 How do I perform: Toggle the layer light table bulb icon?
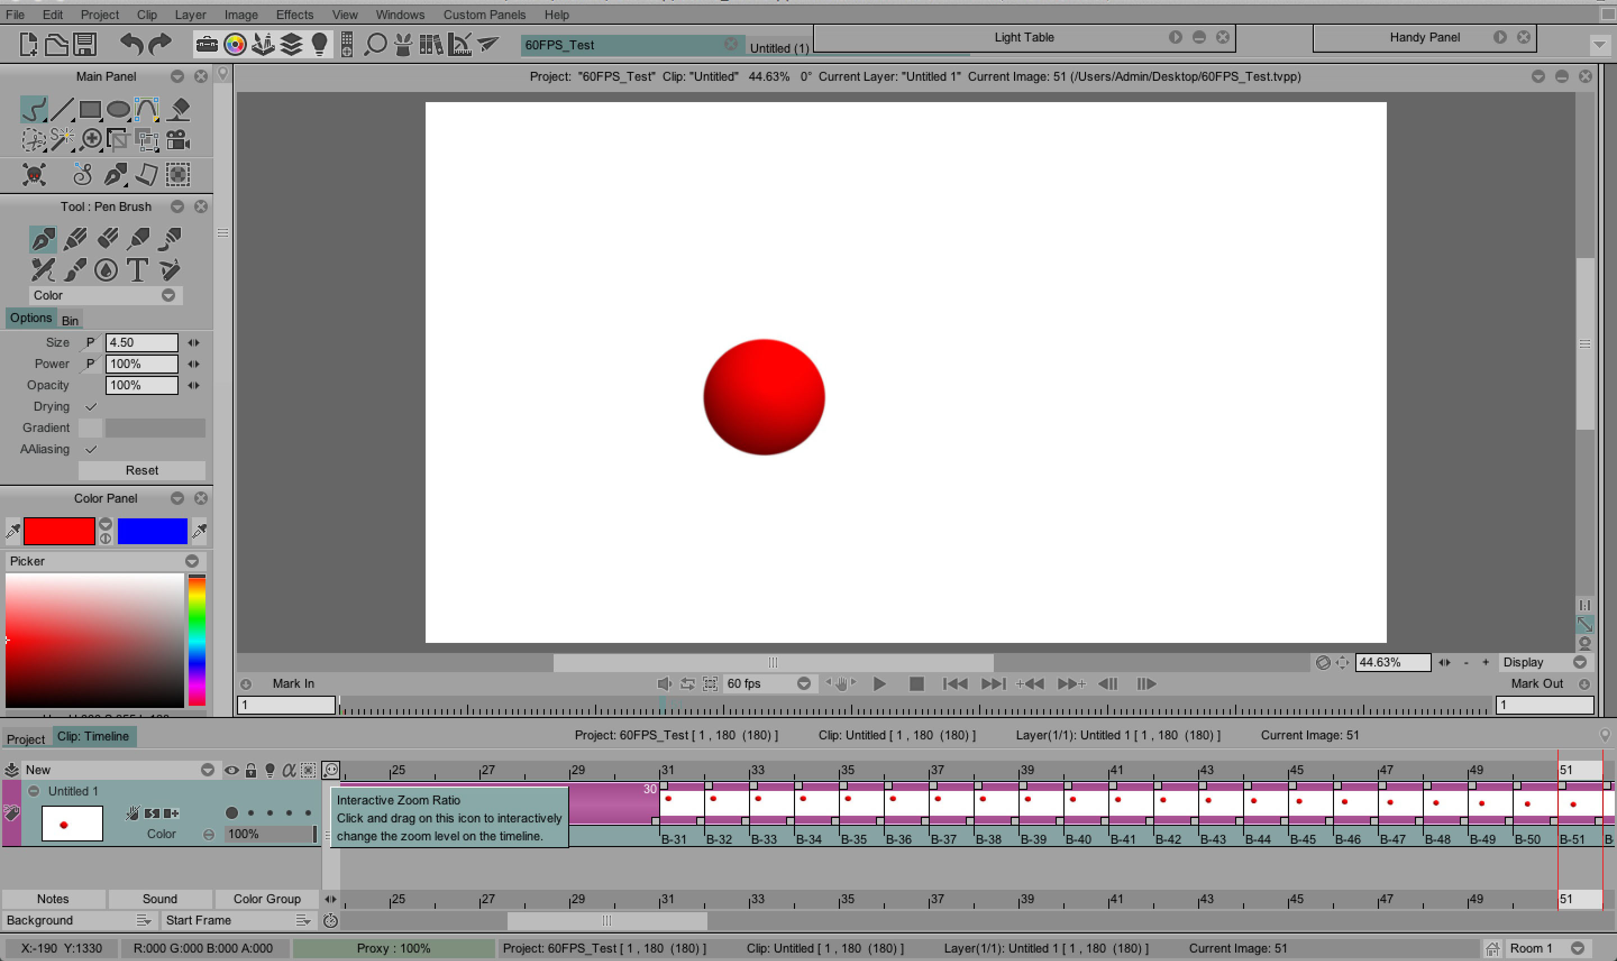[x=269, y=770]
